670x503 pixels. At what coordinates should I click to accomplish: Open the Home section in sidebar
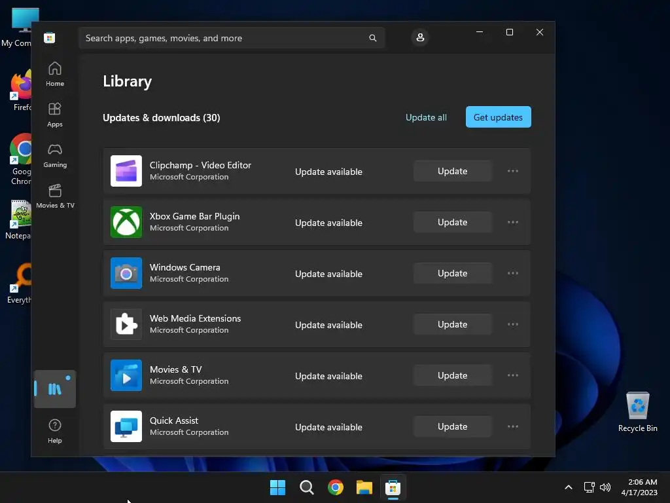coord(55,74)
